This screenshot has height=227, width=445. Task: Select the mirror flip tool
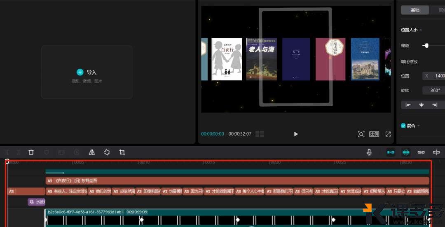pos(91,152)
